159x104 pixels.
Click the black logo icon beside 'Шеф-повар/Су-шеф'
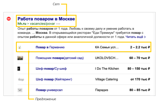tap(19, 69)
